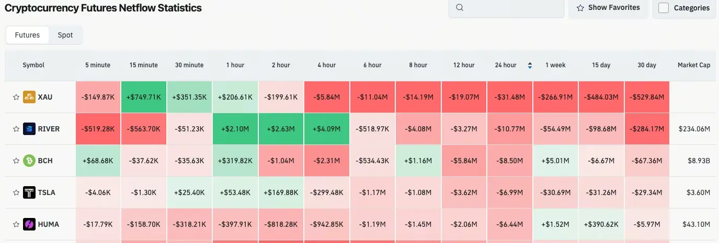Sort by the 12 hour column

point(464,65)
